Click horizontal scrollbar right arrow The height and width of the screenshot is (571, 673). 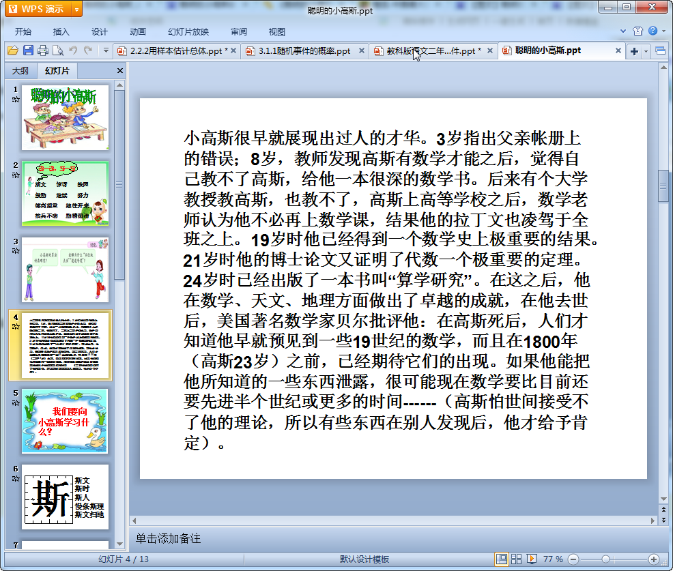(653, 521)
